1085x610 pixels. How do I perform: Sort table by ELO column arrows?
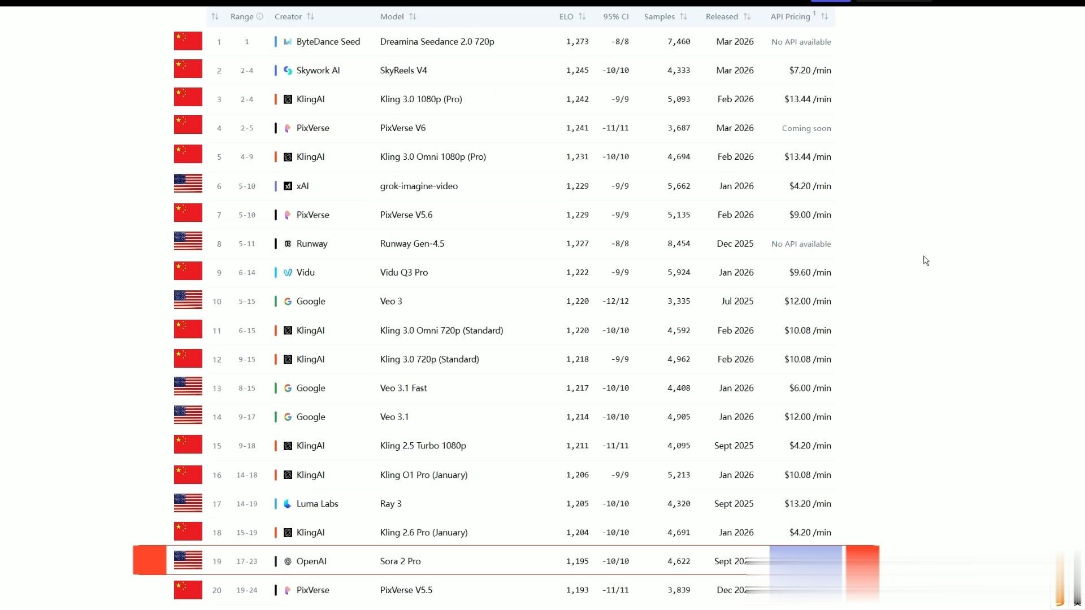point(582,16)
